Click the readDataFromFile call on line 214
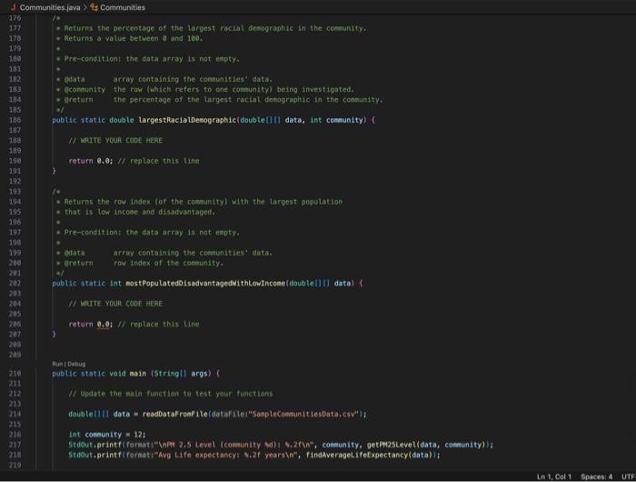 pyautogui.click(x=174, y=414)
